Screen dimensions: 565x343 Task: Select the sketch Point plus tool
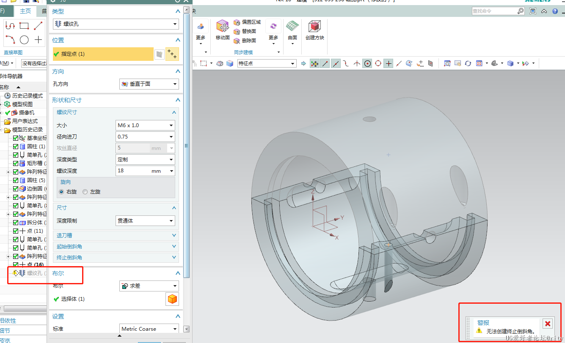click(39, 40)
